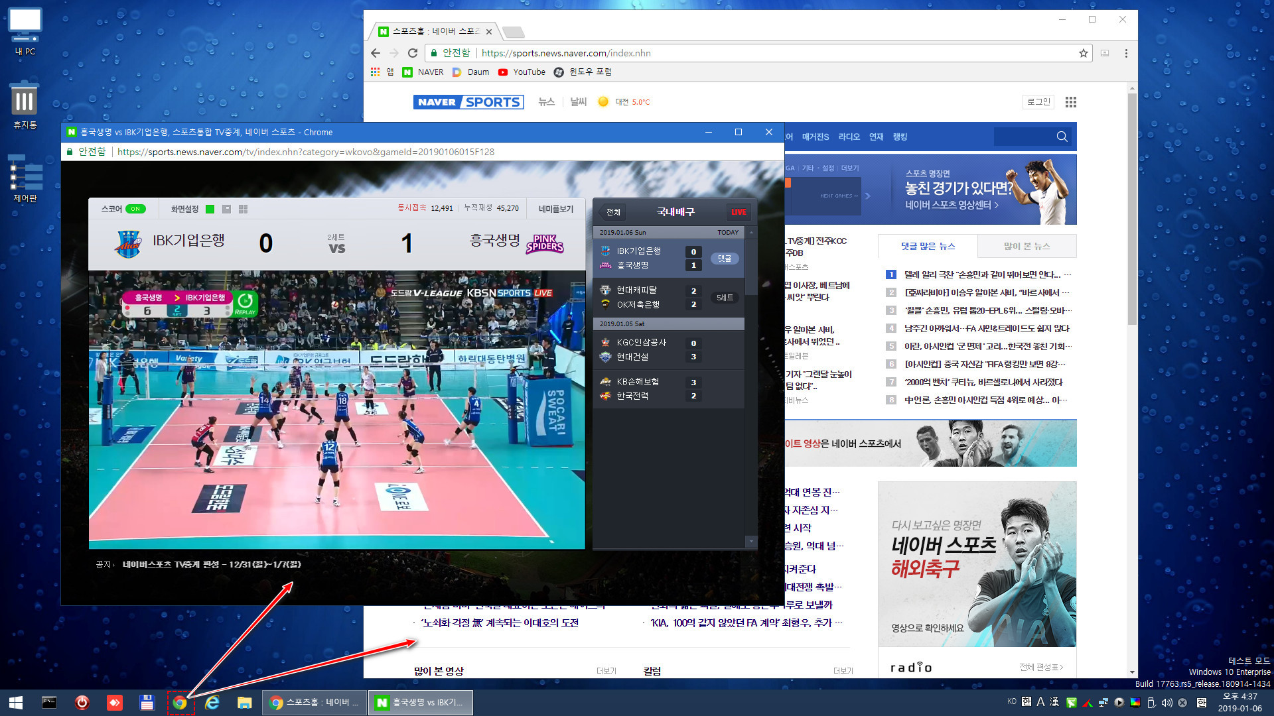Viewport: 1274px width, 716px height.
Task: Click red power icon in taskbar
Action: (82, 702)
